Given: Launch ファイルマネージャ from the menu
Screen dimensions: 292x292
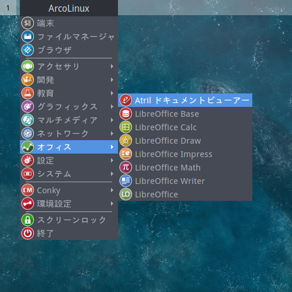Looking at the screenshot, I should [x=69, y=36].
